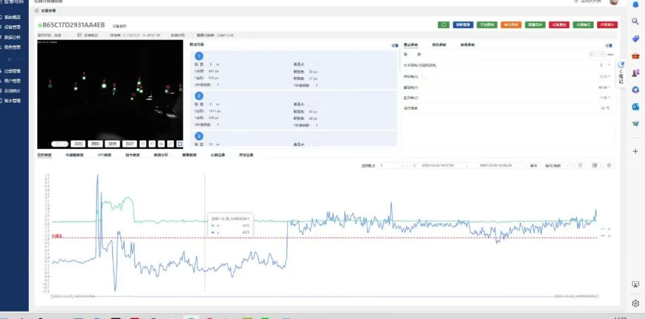Toggle the white pill switch before 添加
The height and width of the screenshot is (319, 645).
pos(60,144)
